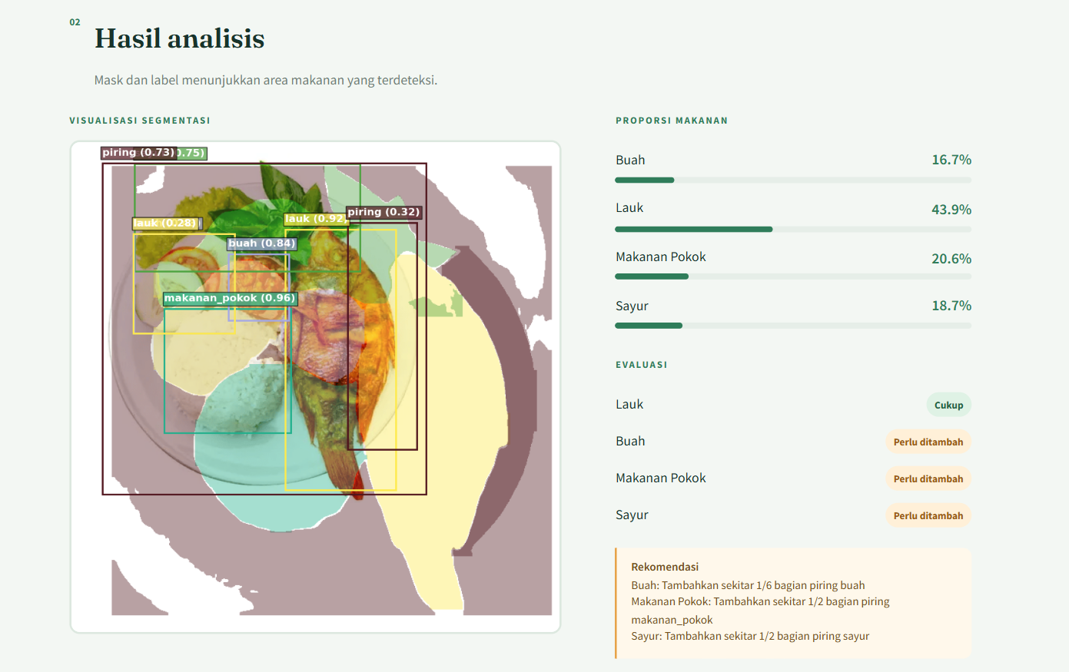1069x672 pixels.
Task: Click the 16.7% Buah value
Action: (951, 160)
